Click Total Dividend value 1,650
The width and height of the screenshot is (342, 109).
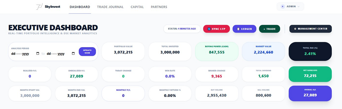point(264,76)
